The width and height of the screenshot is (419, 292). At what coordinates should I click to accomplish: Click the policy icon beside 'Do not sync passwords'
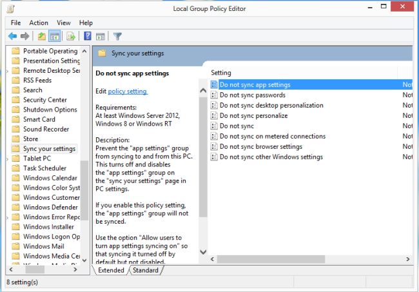coord(214,95)
